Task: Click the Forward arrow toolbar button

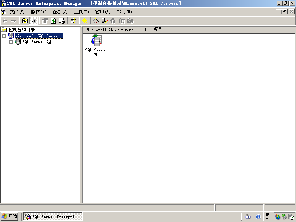Action: 13,21
